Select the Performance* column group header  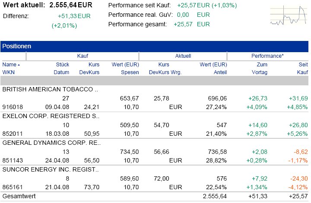pos(267,56)
